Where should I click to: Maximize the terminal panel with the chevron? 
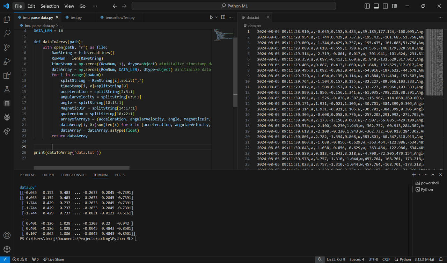433,175
